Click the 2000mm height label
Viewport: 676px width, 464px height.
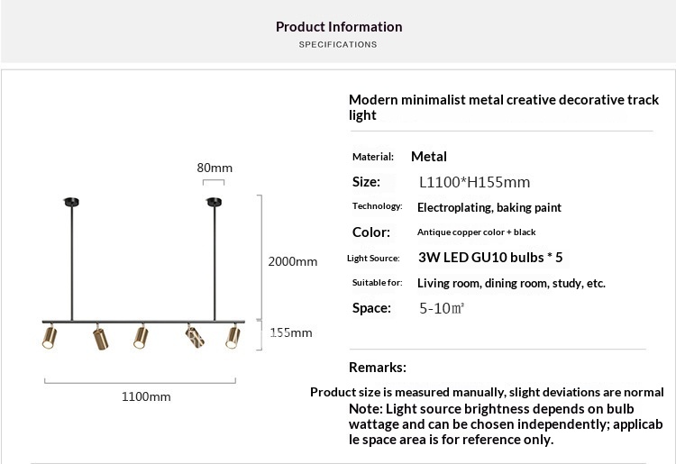293,262
